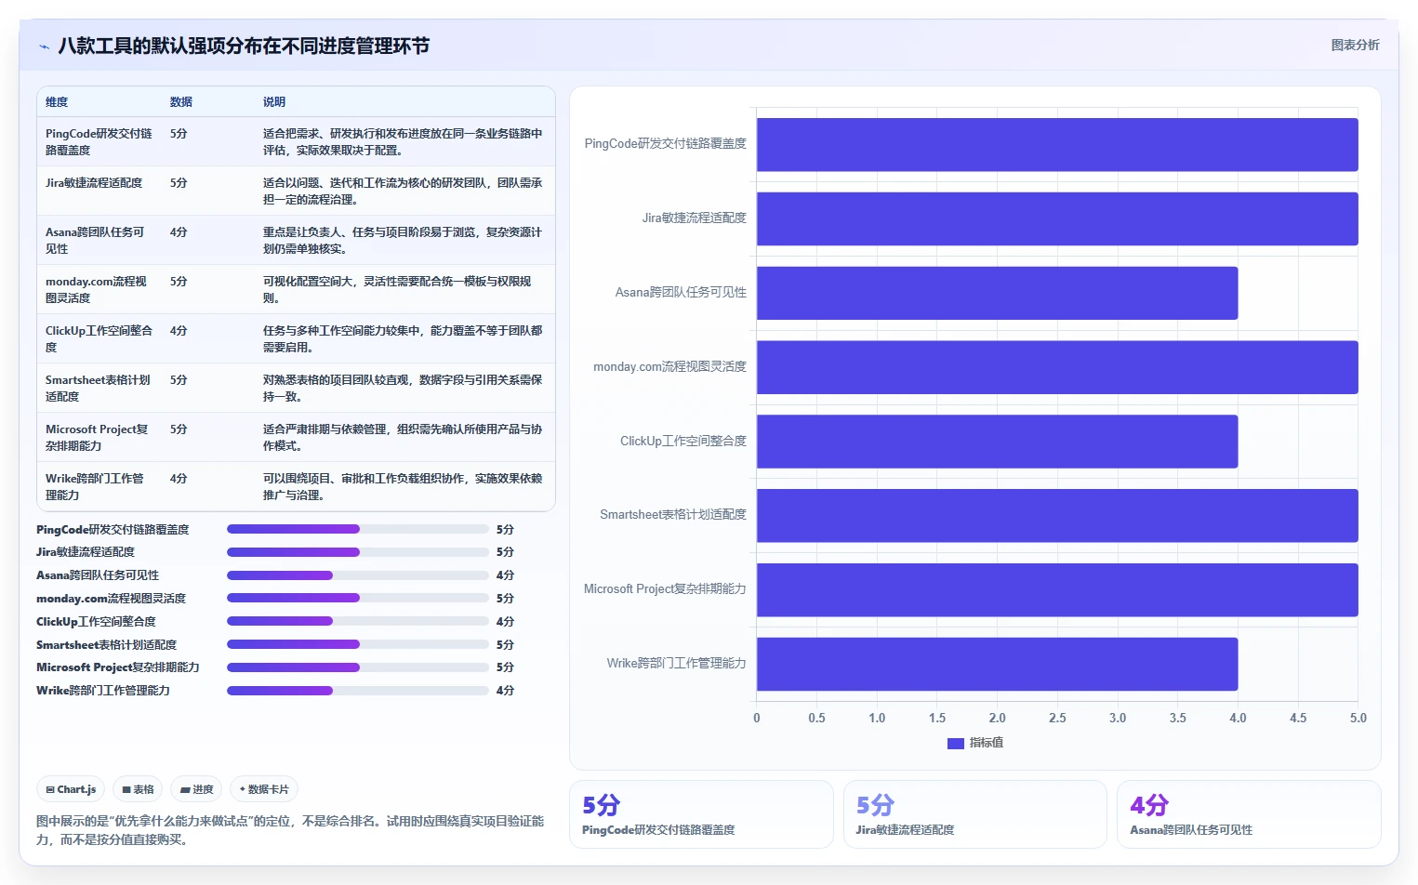1418x885 pixels.
Task: Click description starting 可以围绕项目、审批
Action: [403, 487]
